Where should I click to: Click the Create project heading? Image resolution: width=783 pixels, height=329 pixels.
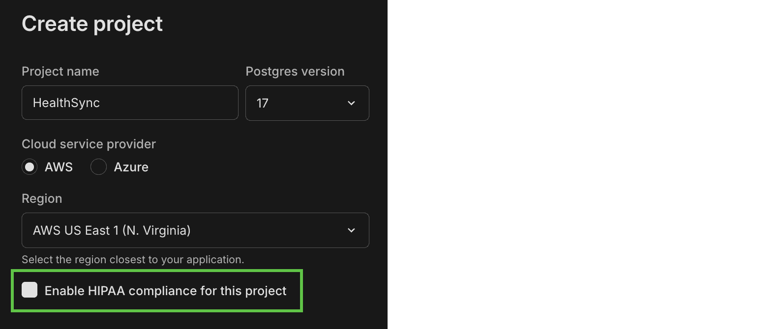[x=92, y=23]
